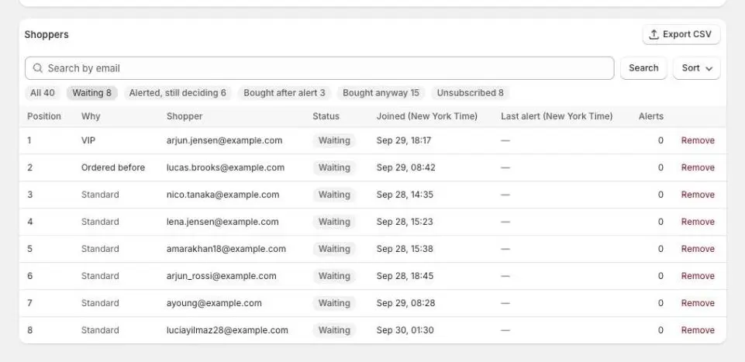The height and width of the screenshot is (362, 745).
Task: Remove nico.tanaka@example.com shopper
Action: coord(698,195)
